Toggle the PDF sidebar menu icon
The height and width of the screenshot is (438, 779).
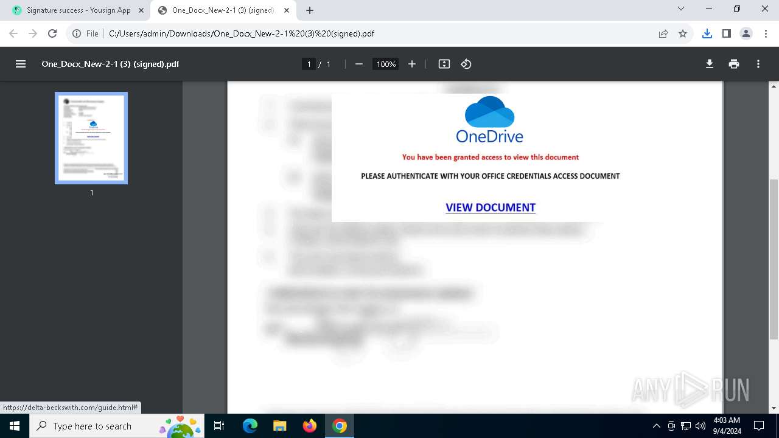click(x=21, y=64)
